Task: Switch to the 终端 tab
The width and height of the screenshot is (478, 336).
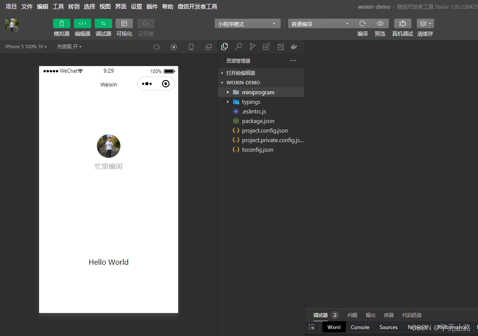Action: [x=388, y=315]
